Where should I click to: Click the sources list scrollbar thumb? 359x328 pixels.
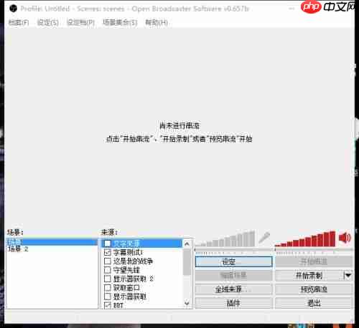[x=187, y=261]
